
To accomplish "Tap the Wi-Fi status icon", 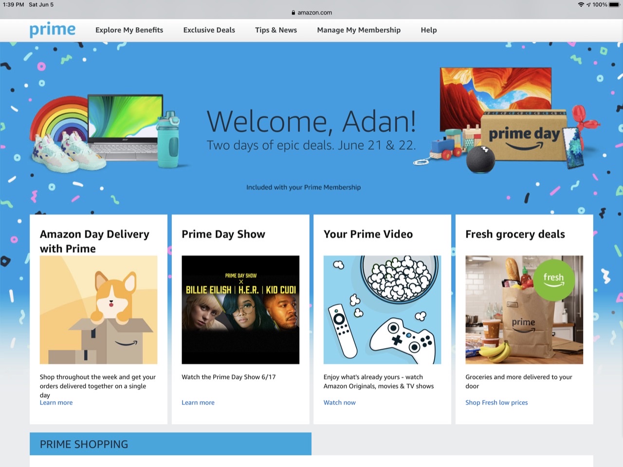I will coord(581,4).
